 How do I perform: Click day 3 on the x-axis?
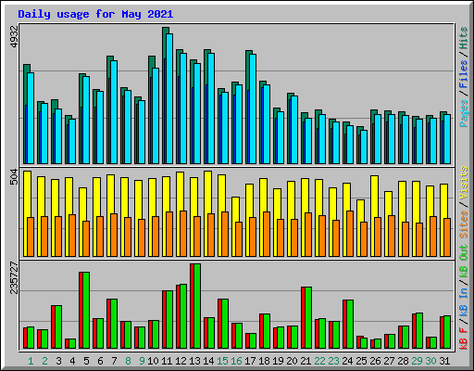[x=58, y=361]
